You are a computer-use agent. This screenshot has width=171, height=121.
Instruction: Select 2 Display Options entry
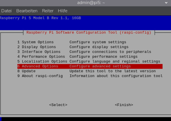pyautogui.click(x=36, y=47)
